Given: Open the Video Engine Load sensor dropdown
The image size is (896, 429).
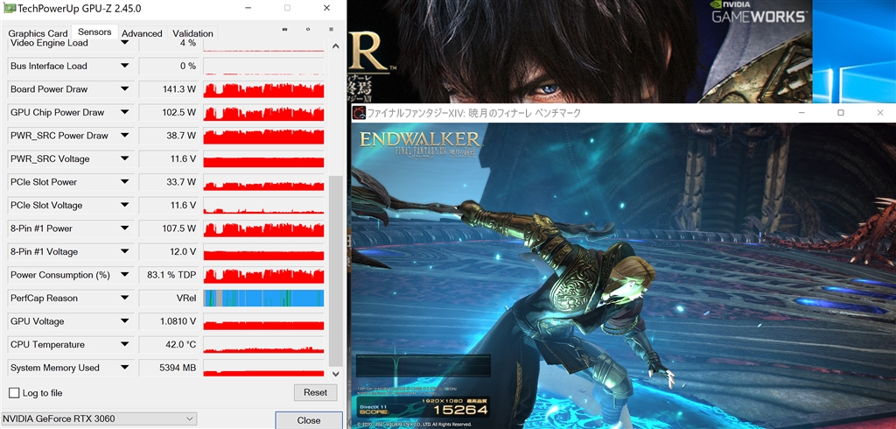Looking at the screenshot, I should pos(124,43).
